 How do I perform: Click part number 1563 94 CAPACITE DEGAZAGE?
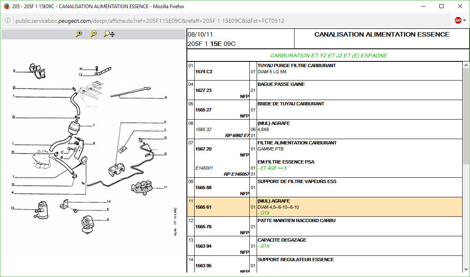203,246
